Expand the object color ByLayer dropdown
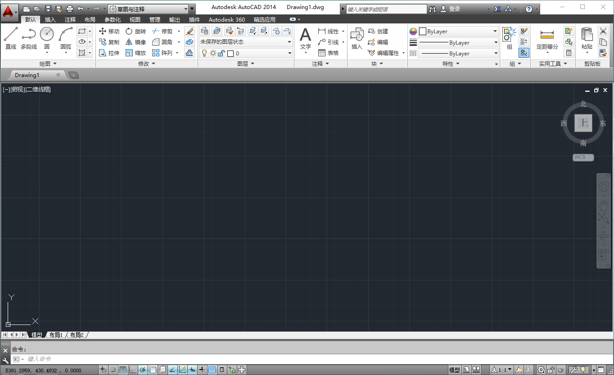Image resolution: width=614 pixels, height=375 pixels. [x=494, y=31]
